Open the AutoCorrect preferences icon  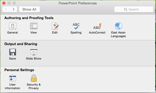97,26
